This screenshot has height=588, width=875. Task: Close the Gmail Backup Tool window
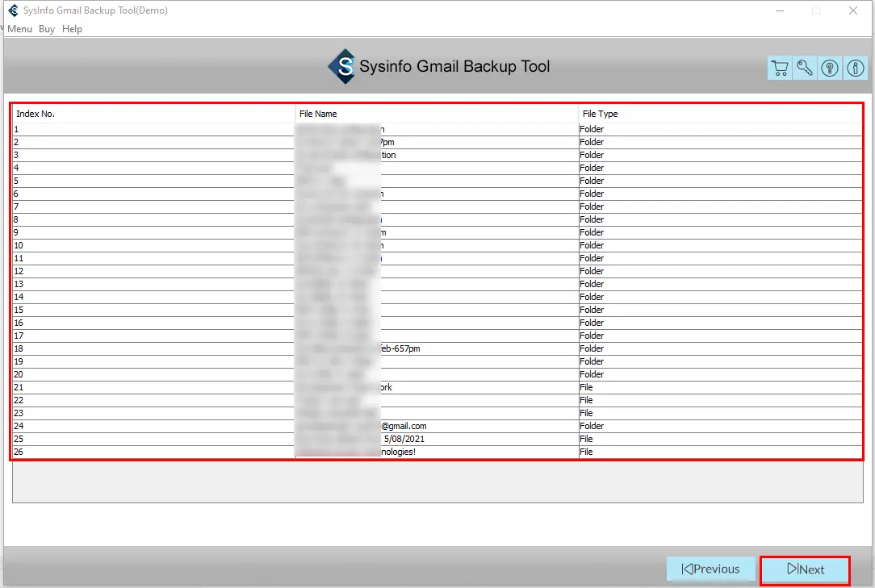(x=852, y=10)
